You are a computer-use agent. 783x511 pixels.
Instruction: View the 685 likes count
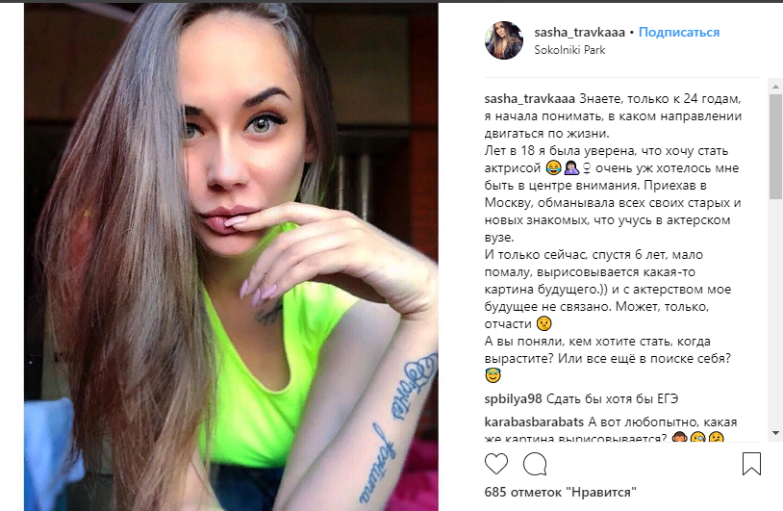click(560, 492)
